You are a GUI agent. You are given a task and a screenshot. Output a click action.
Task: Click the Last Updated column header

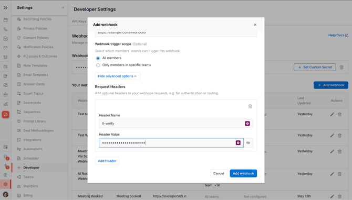tap(304, 101)
